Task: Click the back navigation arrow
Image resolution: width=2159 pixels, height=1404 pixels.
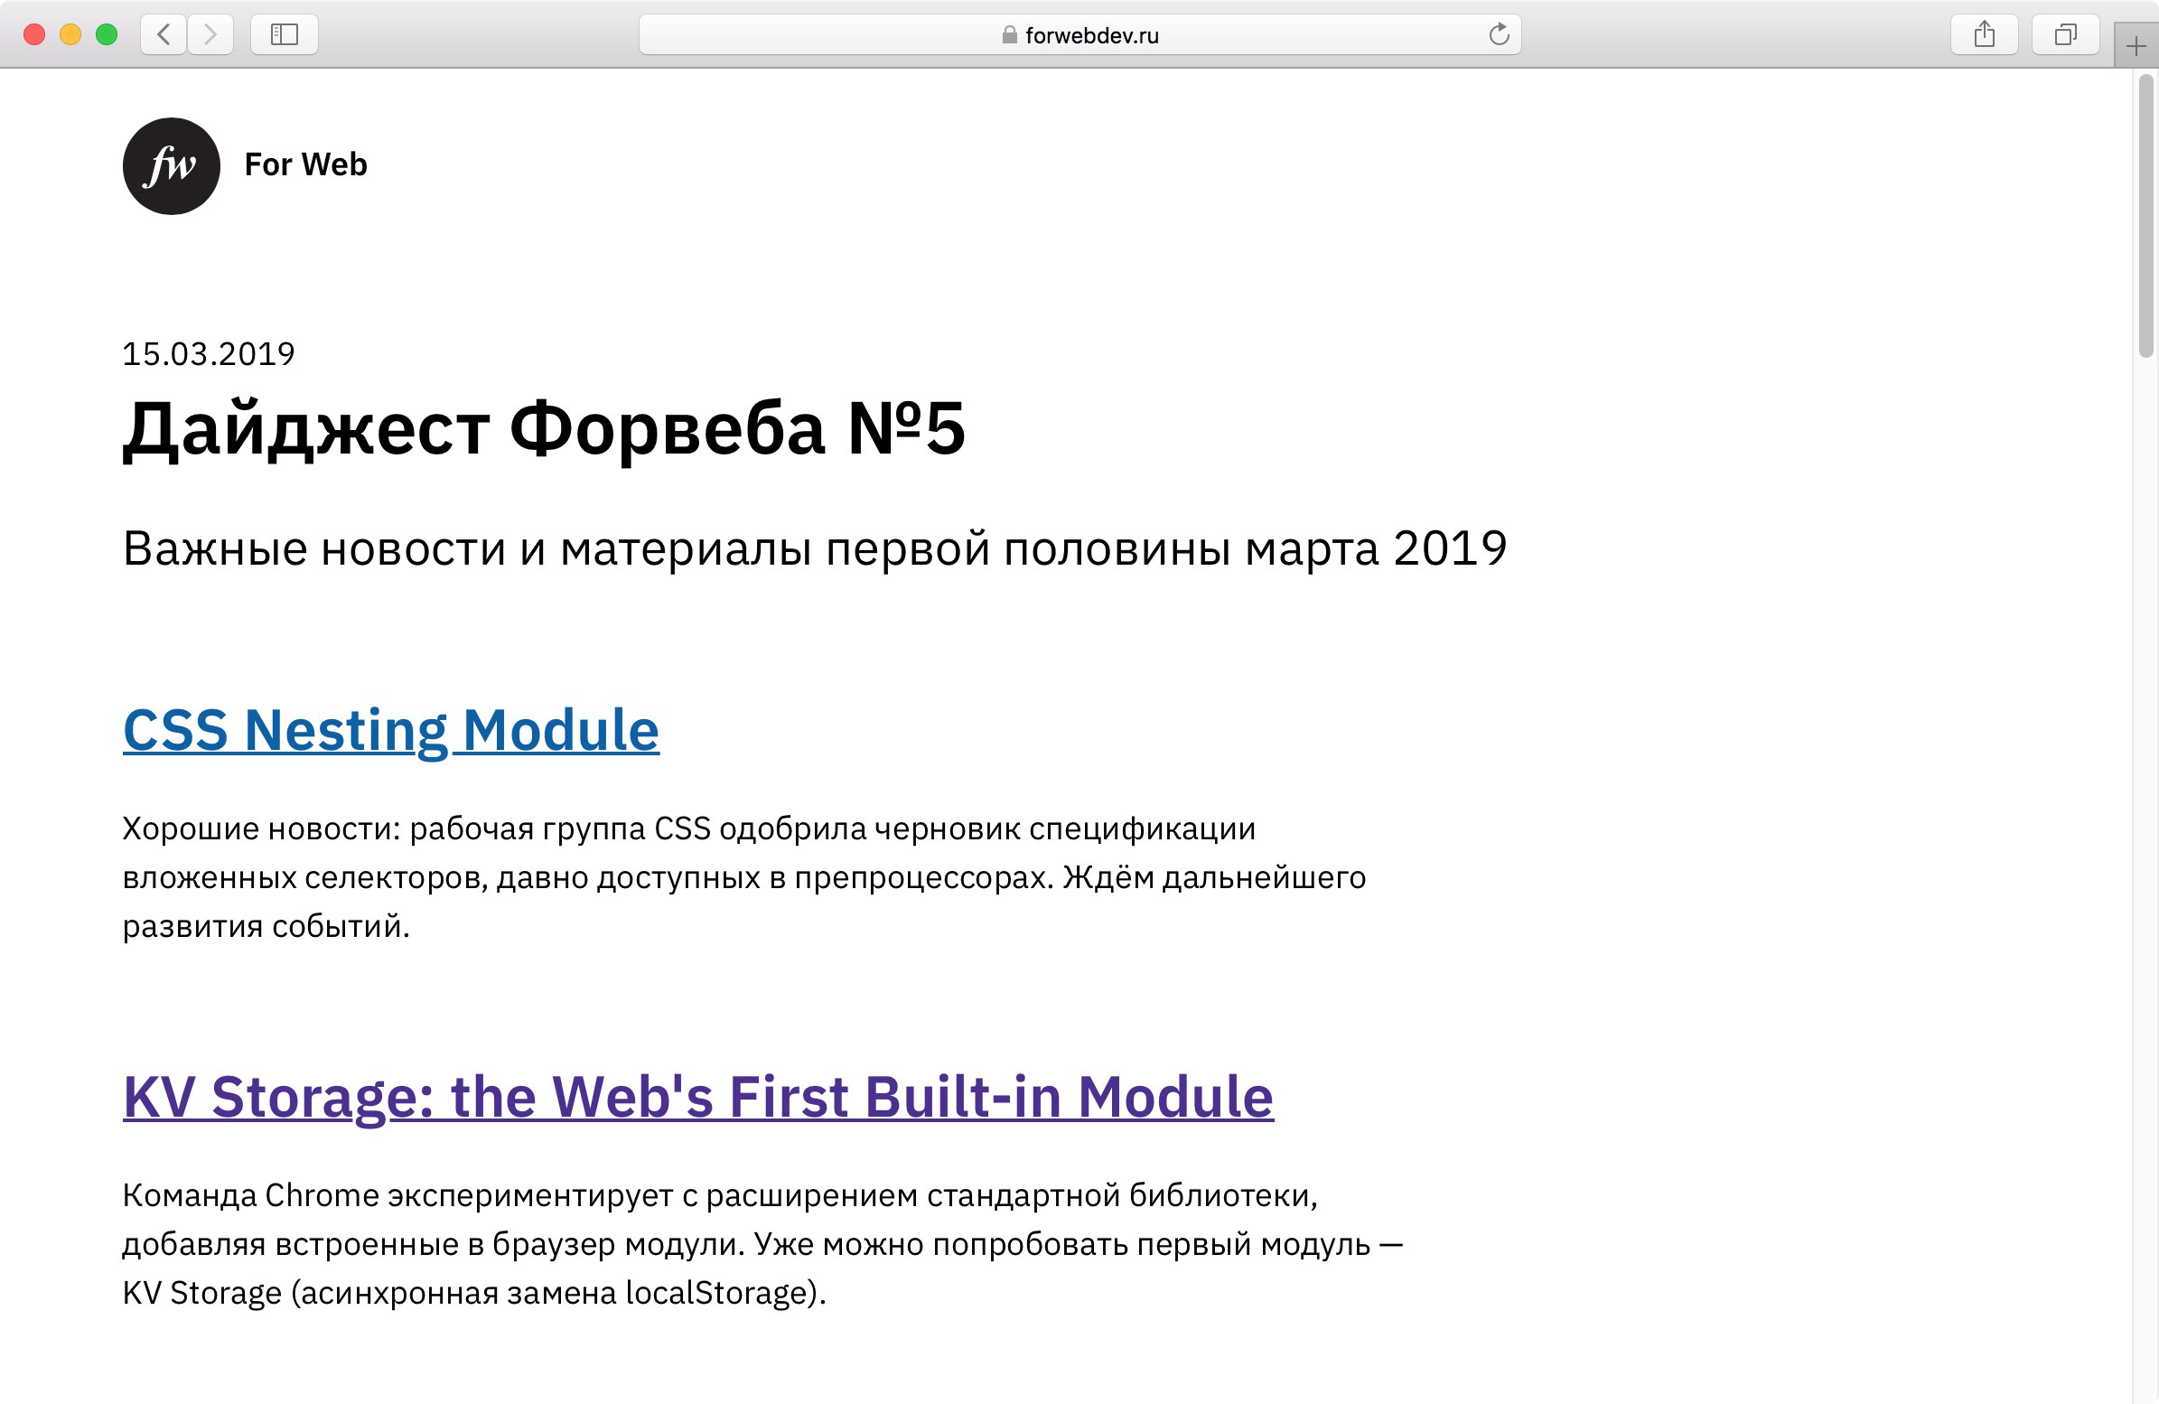Action: point(164,34)
